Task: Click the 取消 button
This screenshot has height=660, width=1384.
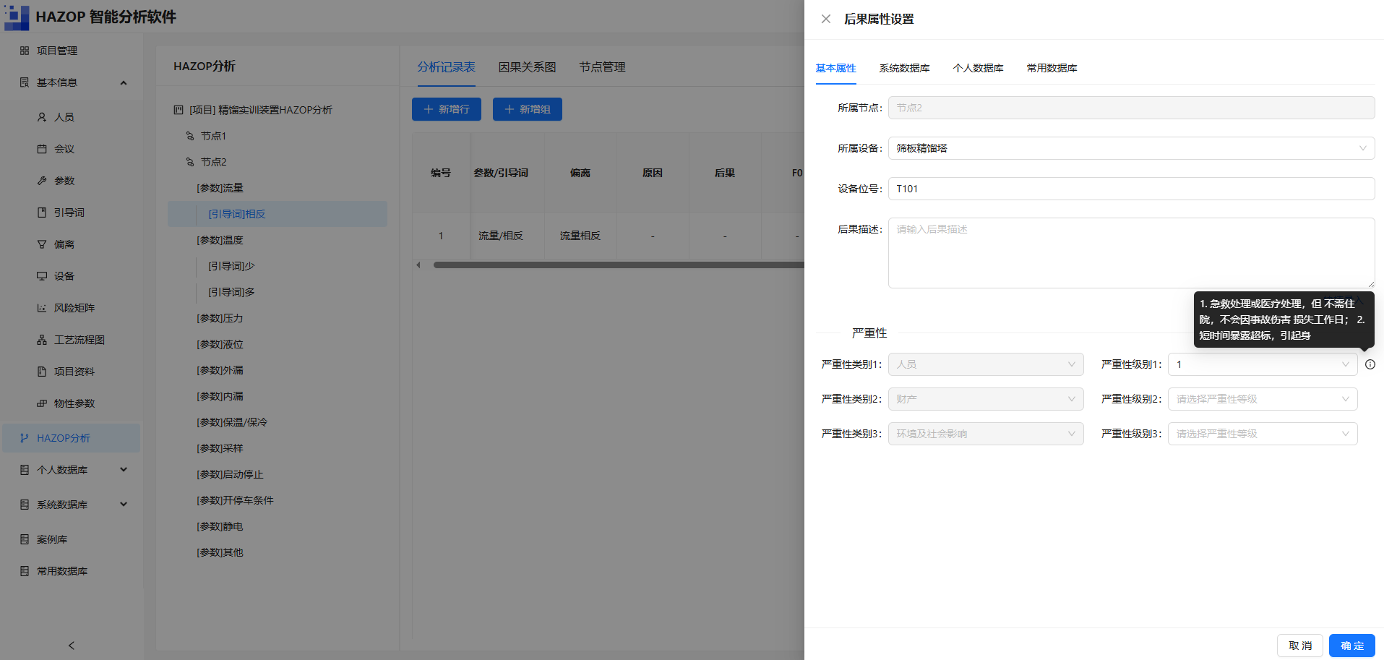Action: pos(1299,646)
